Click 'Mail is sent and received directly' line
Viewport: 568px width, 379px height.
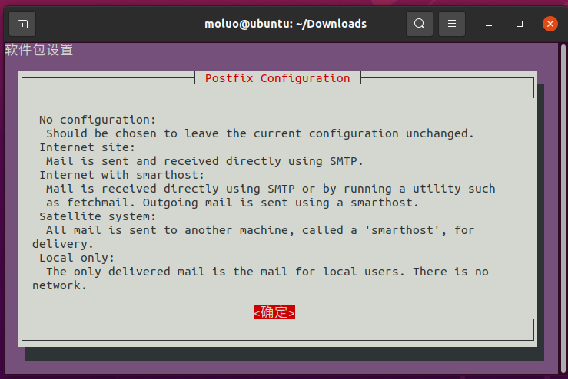tap(204, 161)
